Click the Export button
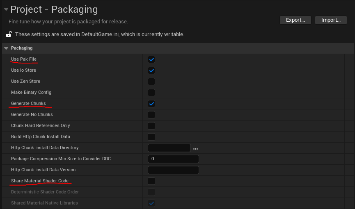355x209 pixels. coord(295,20)
